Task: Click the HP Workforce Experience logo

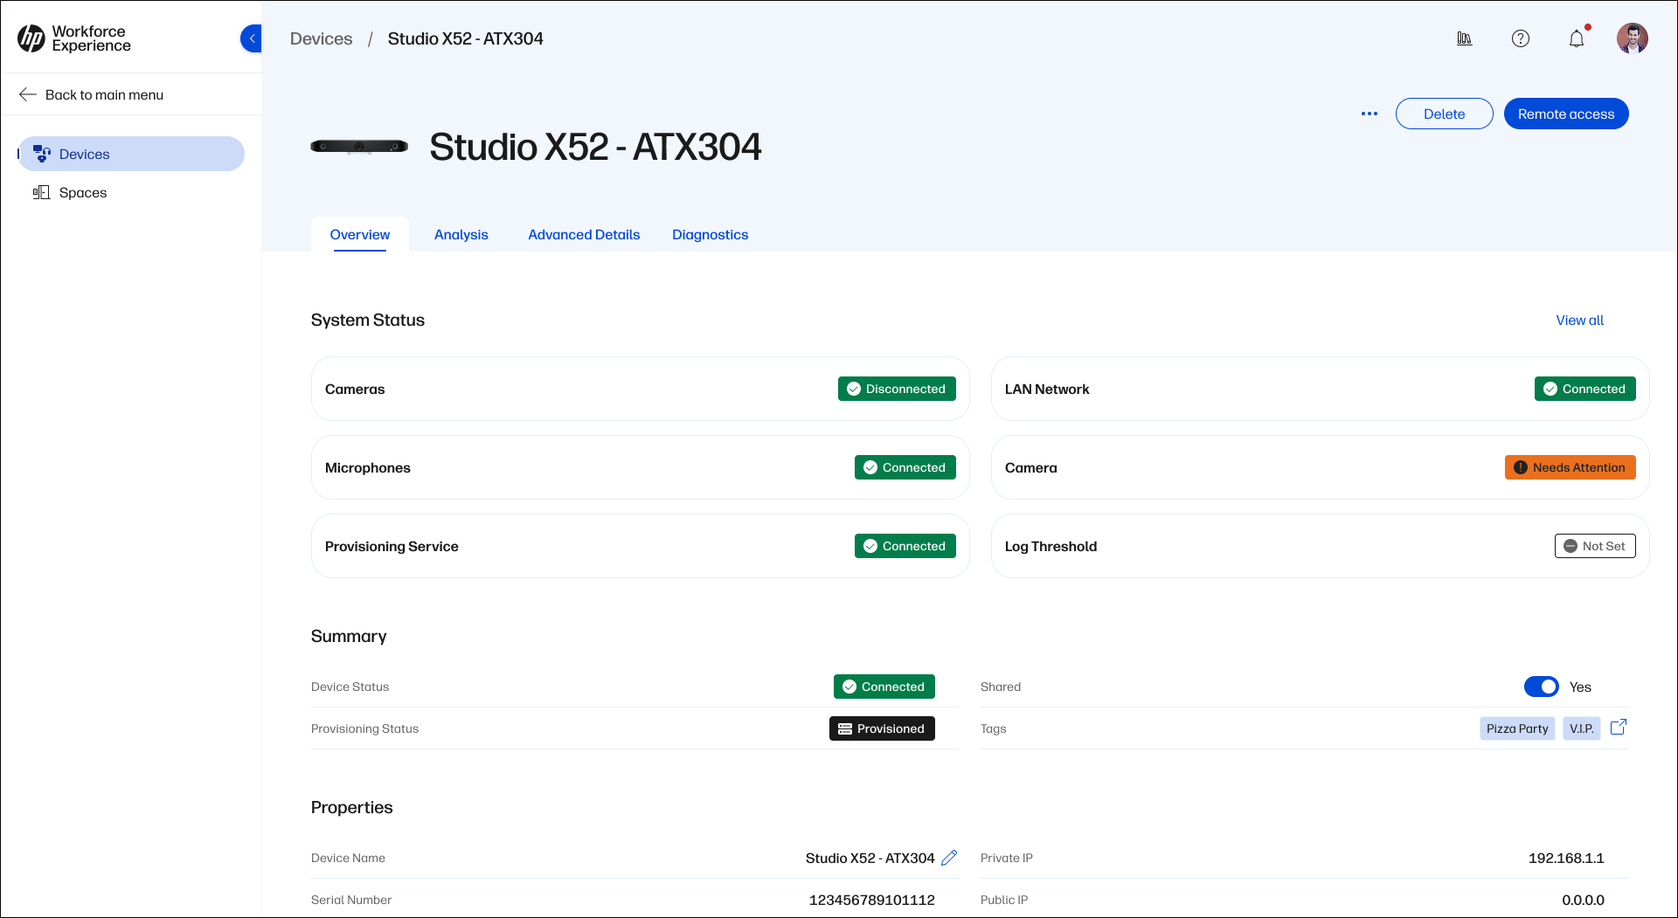Action: 74,38
